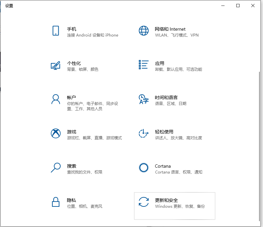The width and height of the screenshot is (263, 227).
Task: Select the 搜索 magnifier icon
Action: tap(55, 169)
